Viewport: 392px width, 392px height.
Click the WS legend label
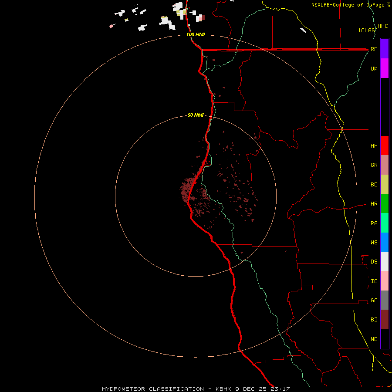374,242
